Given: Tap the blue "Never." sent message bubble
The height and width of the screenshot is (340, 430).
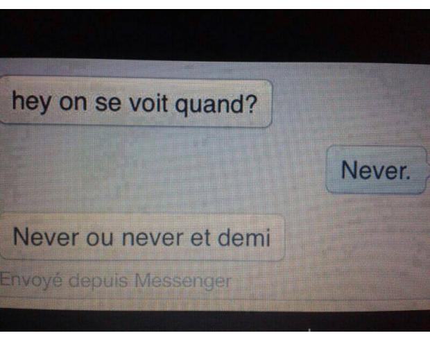Looking at the screenshot, I should tap(377, 170).
